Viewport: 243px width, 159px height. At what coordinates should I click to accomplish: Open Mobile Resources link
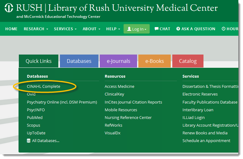pyautogui.click(x=121, y=110)
